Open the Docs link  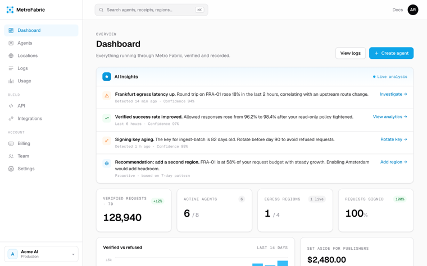pos(397,10)
